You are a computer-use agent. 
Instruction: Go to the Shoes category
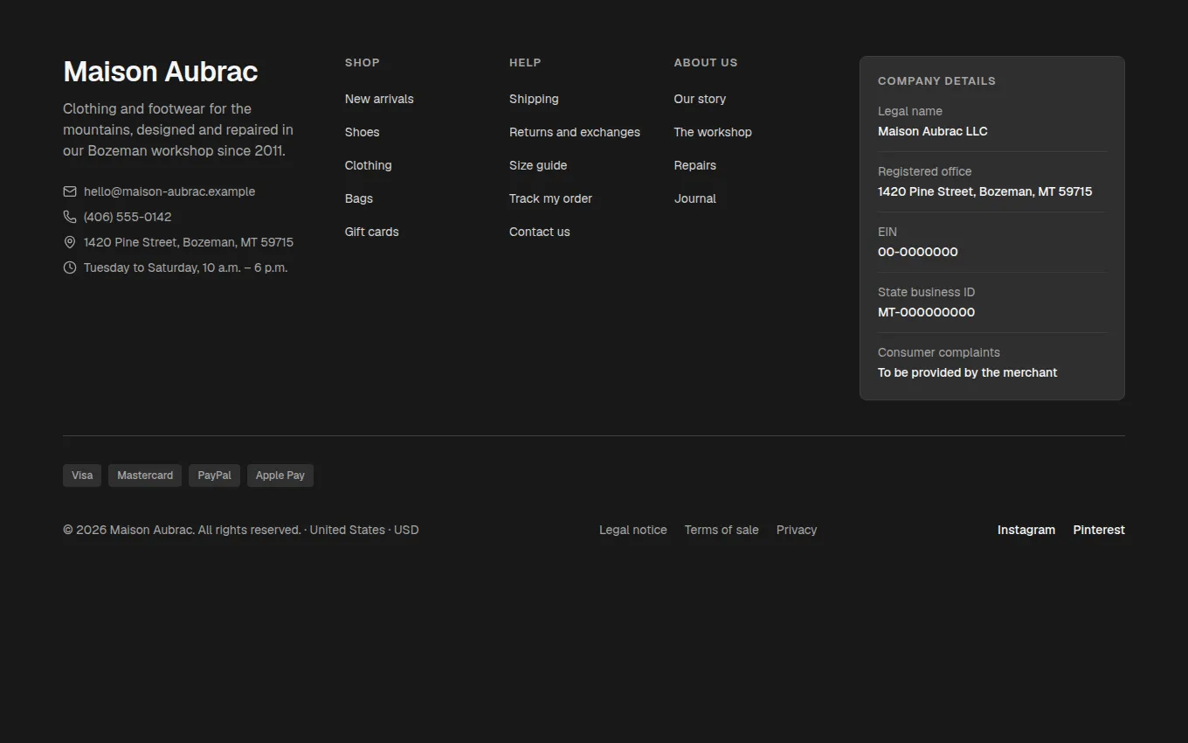pos(362,132)
